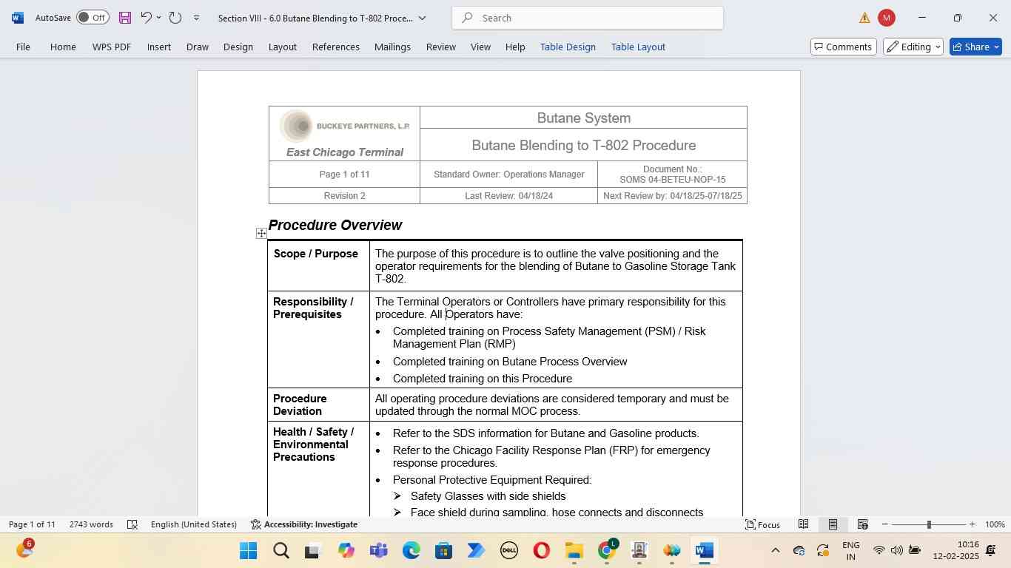Open the Comments pane
This screenshot has height=568, width=1011.
pos(844,47)
